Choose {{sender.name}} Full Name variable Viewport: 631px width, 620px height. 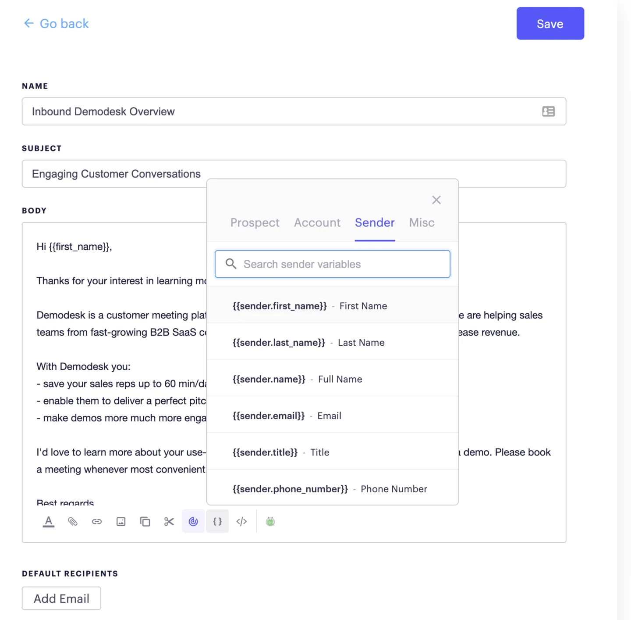tap(333, 379)
